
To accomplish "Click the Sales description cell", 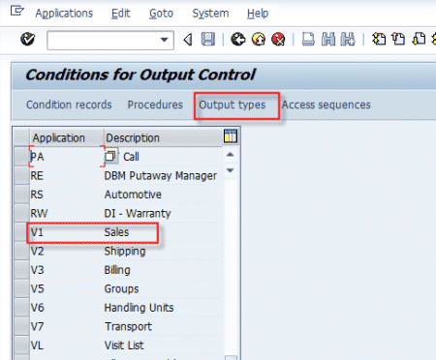I will pos(163,232).
